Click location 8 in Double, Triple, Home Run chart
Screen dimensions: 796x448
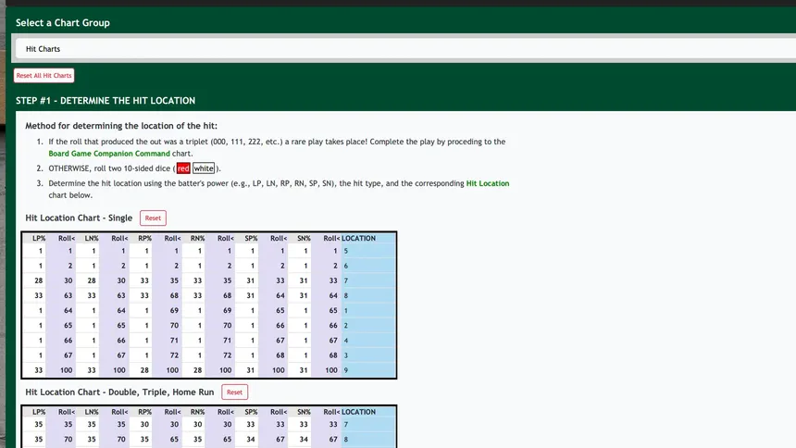point(346,440)
